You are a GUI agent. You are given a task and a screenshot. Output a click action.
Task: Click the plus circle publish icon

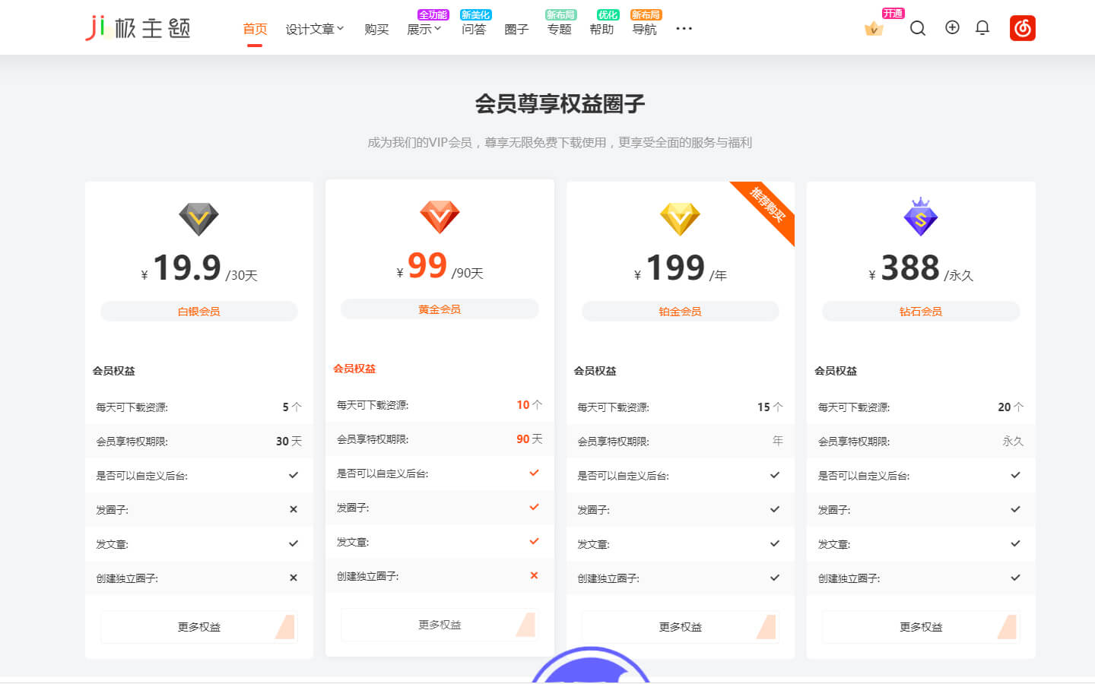click(952, 27)
